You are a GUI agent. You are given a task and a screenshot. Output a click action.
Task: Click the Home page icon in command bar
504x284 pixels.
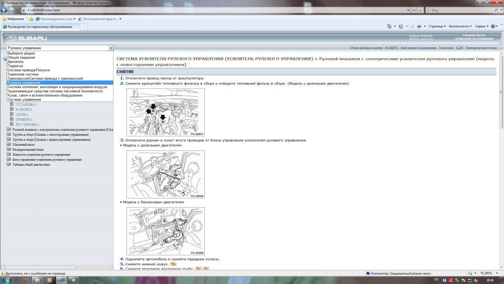(389, 26)
